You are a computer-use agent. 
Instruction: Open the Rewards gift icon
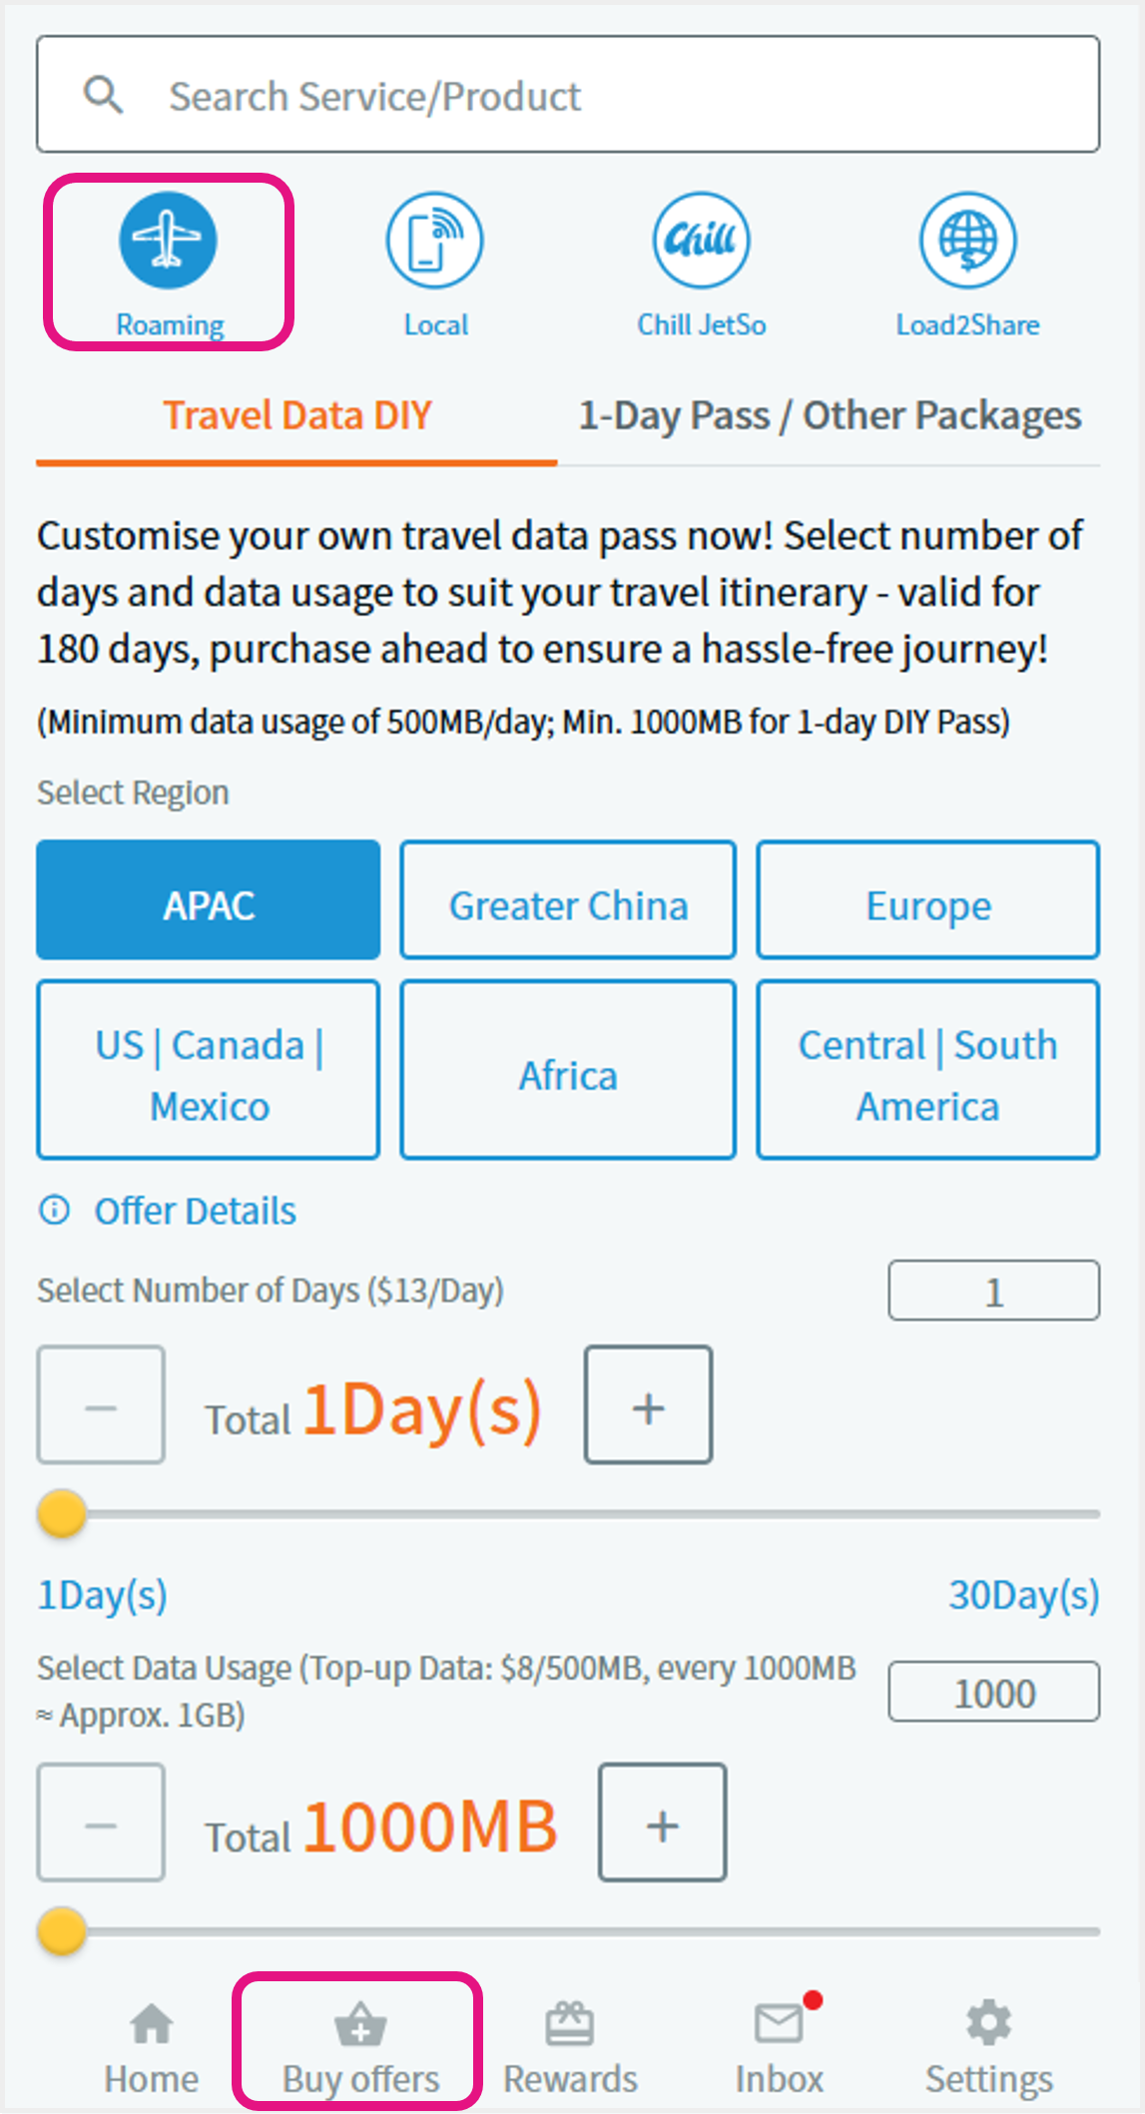pyautogui.click(x=570, y=2024)
